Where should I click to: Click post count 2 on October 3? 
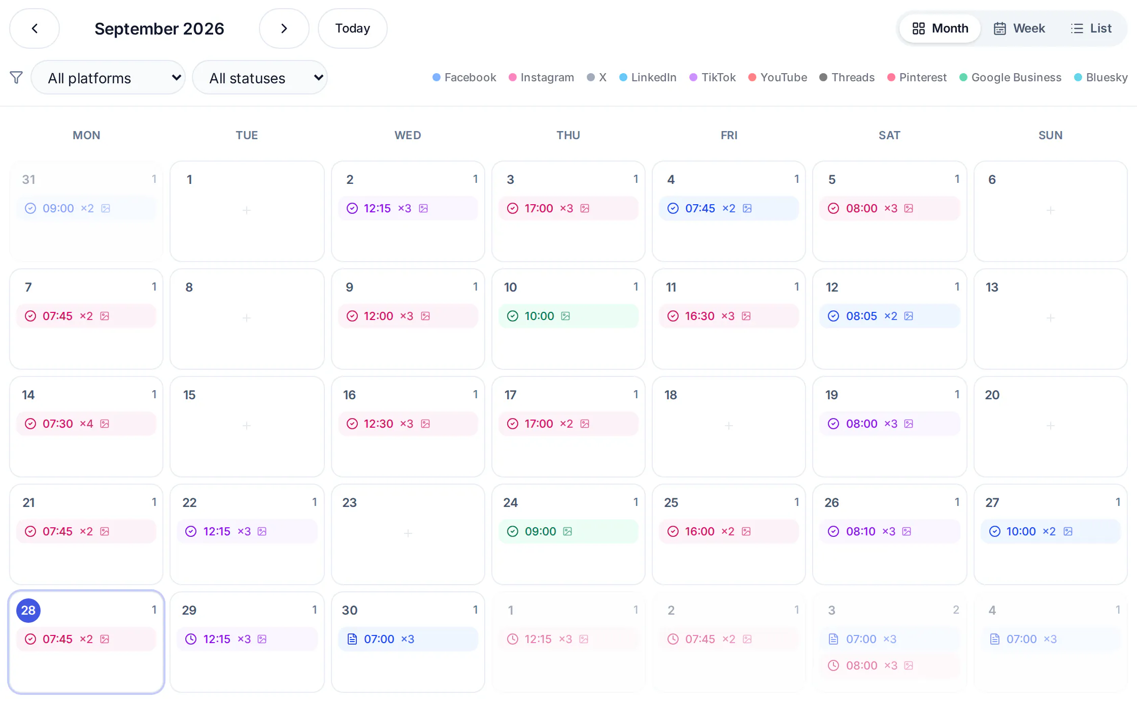pyautogui.click(x=956, y=610)
